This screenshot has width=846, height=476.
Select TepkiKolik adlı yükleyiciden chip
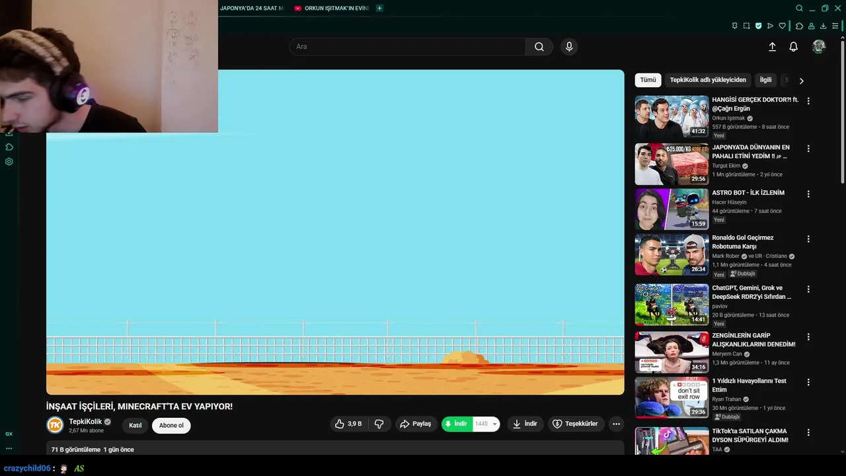[x=708, y=80]
